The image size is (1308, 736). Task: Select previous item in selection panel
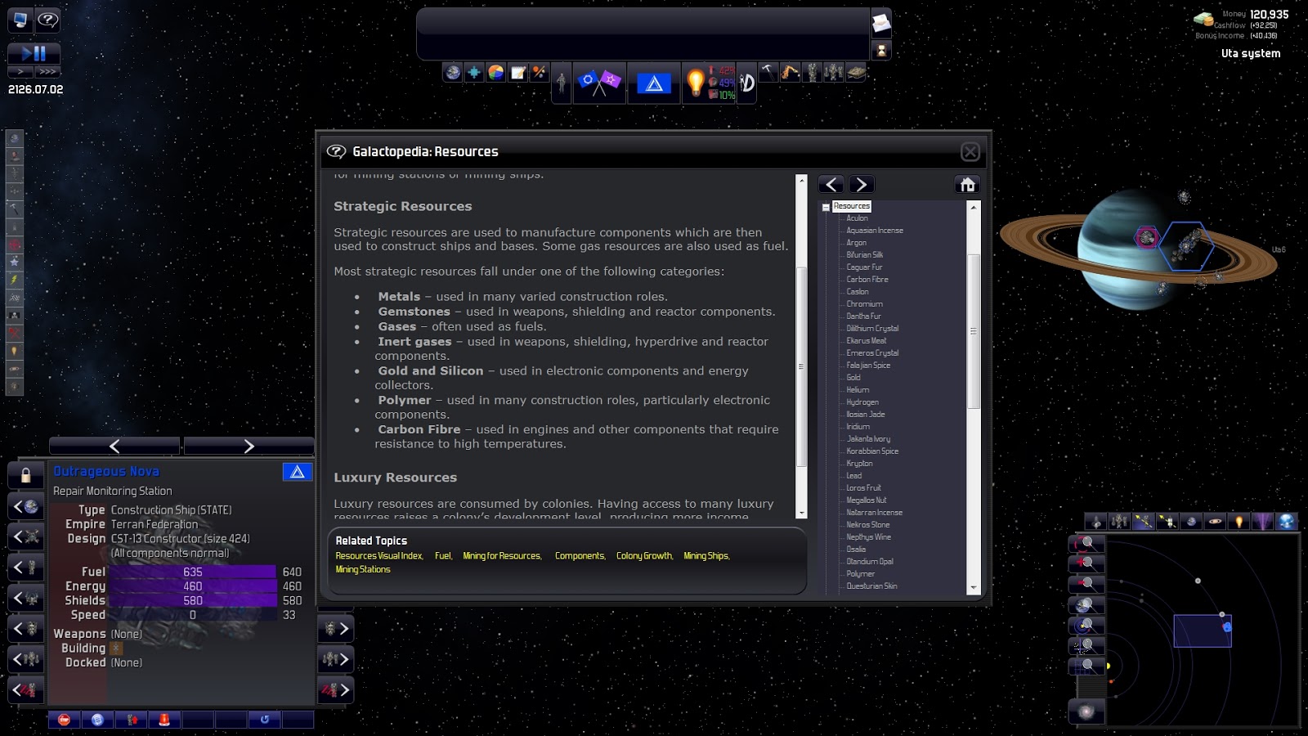tap(114, 446)
